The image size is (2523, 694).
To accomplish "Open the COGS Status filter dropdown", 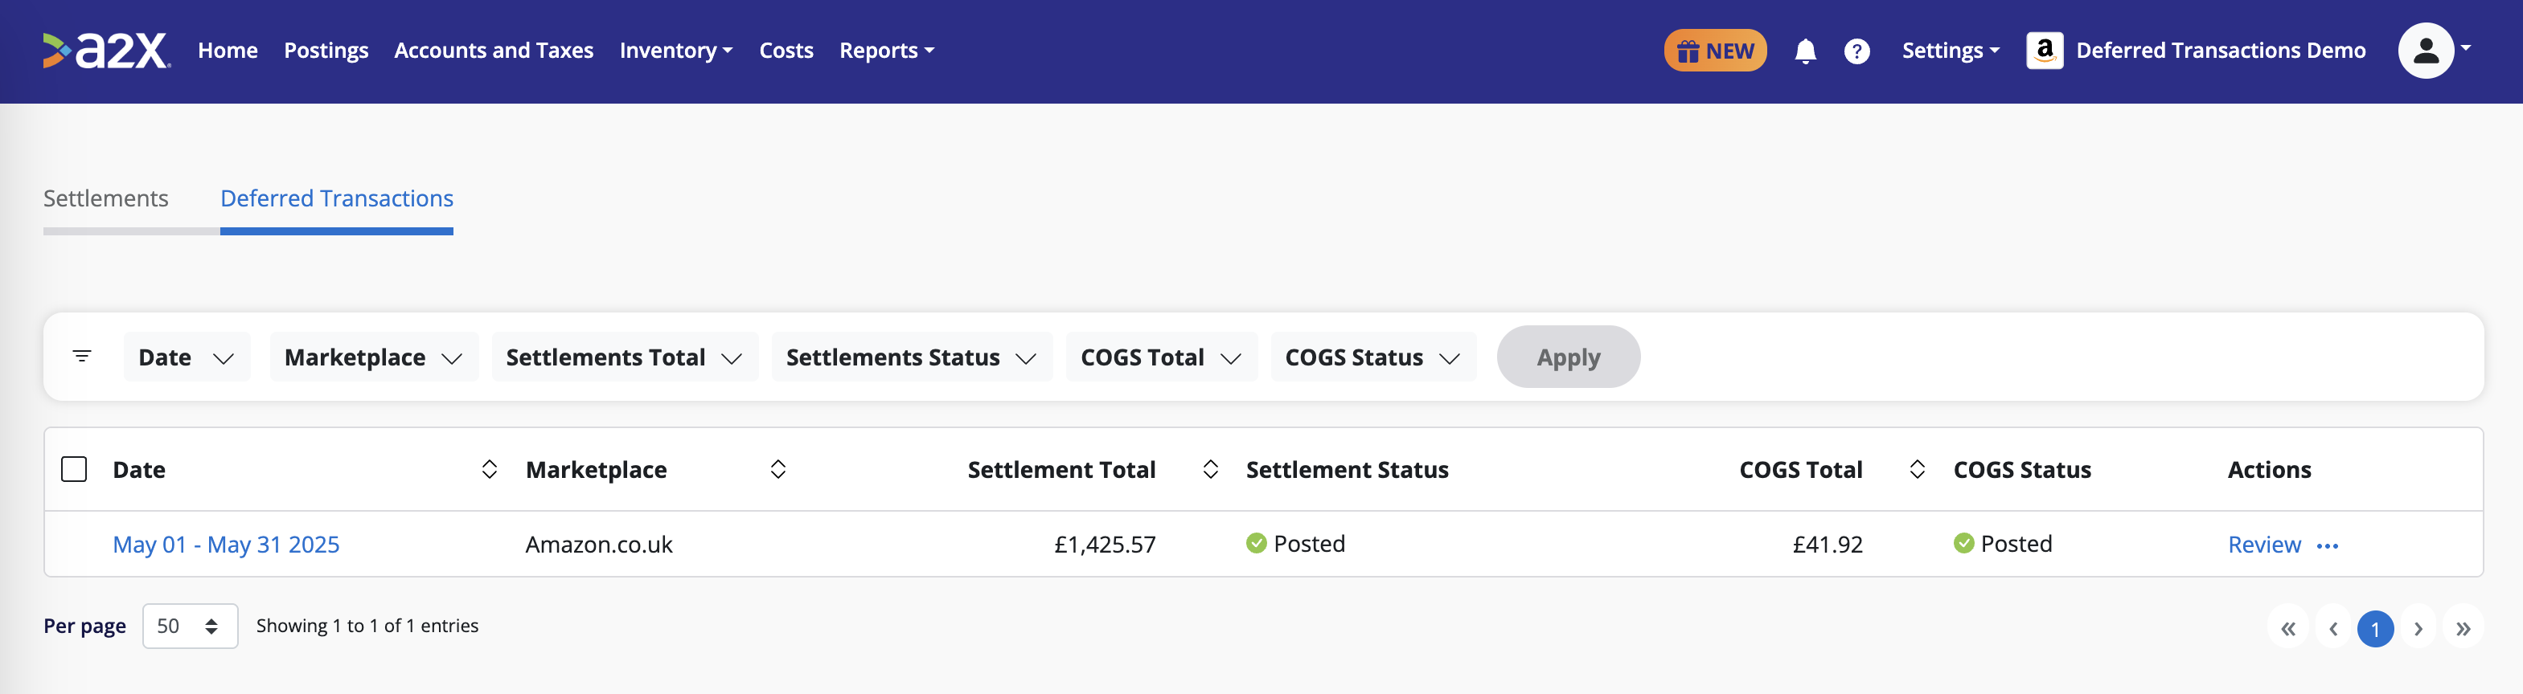I will click(1372, 357).
